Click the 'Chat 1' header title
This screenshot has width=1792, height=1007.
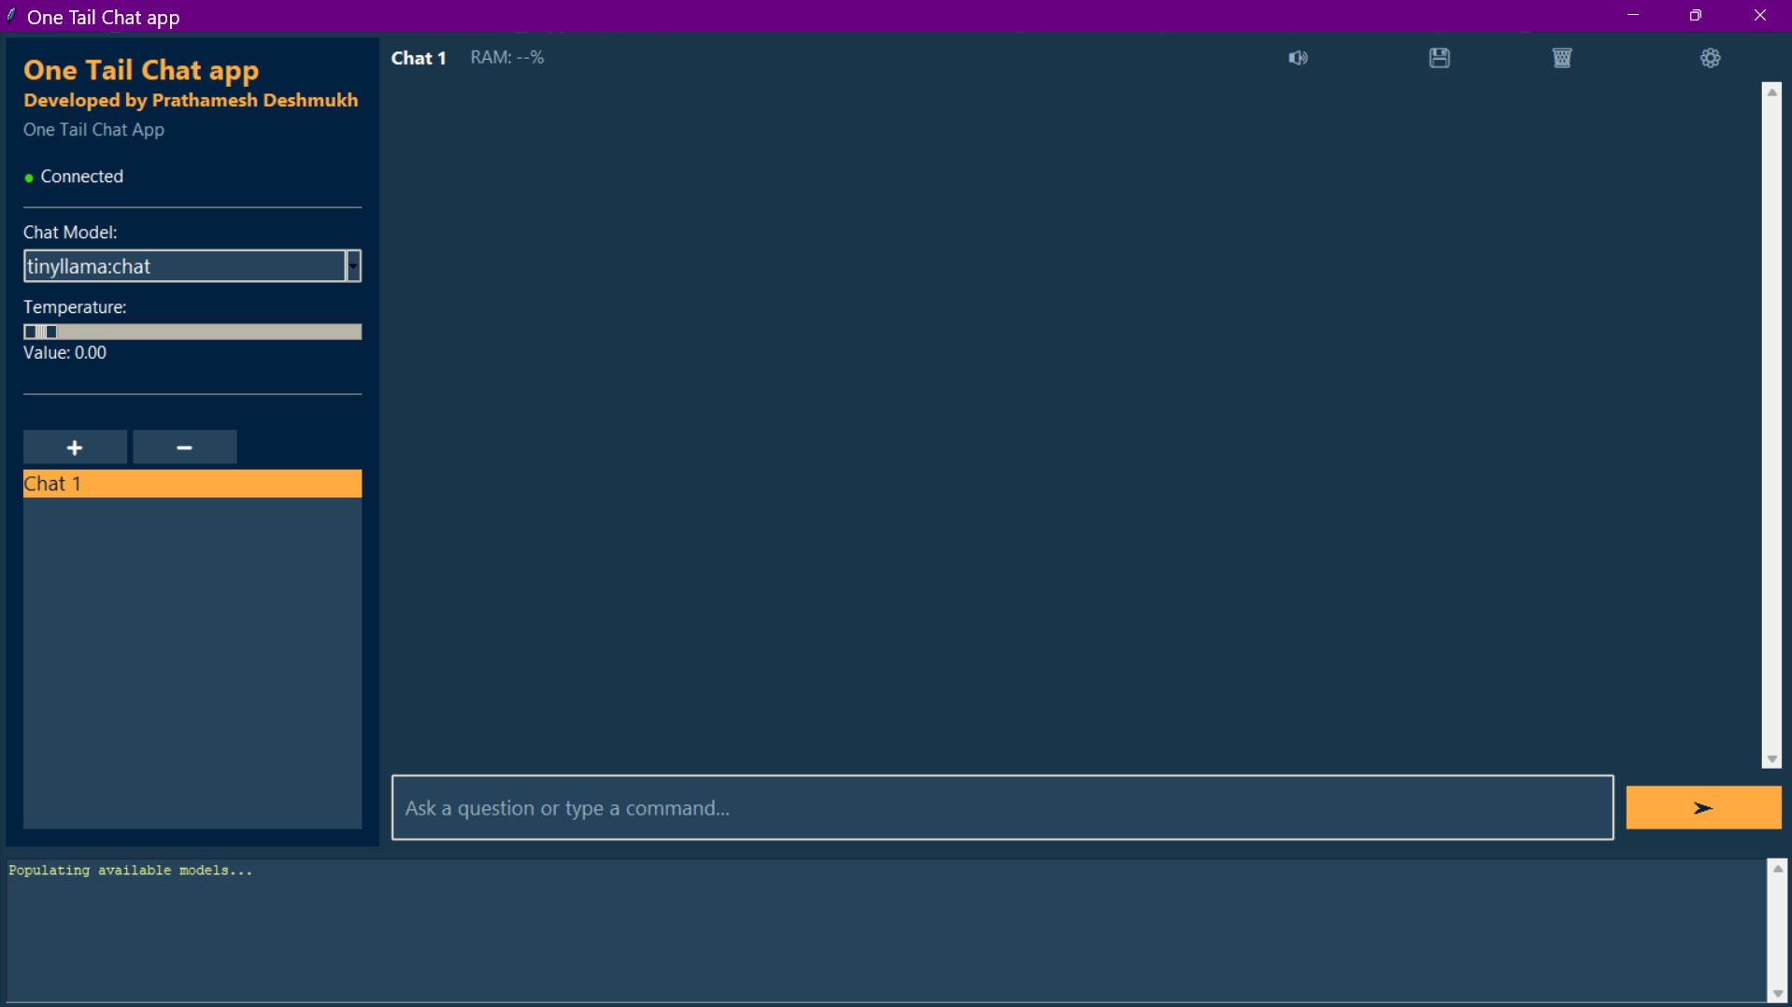point(419,58)
